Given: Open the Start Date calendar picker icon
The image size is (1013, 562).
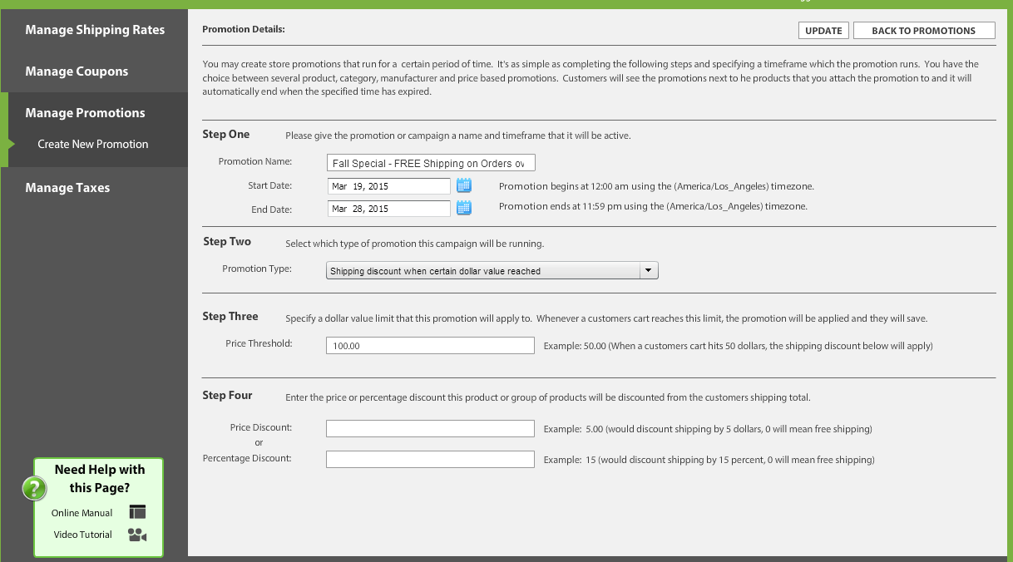Looking at the screenshot, I should coord(464,185).
